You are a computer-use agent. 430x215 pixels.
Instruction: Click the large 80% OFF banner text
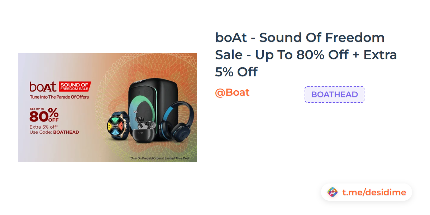[x=44, y=115]
